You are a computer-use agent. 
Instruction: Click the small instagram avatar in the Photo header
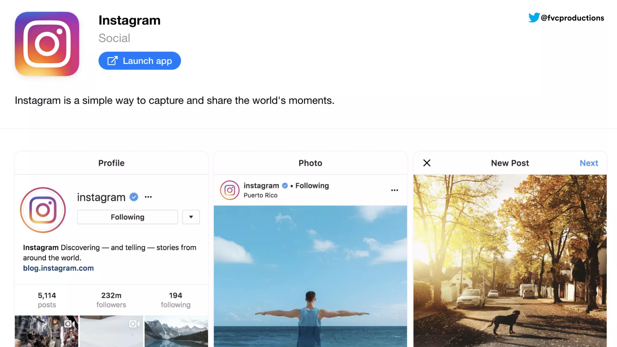(230, 190)
